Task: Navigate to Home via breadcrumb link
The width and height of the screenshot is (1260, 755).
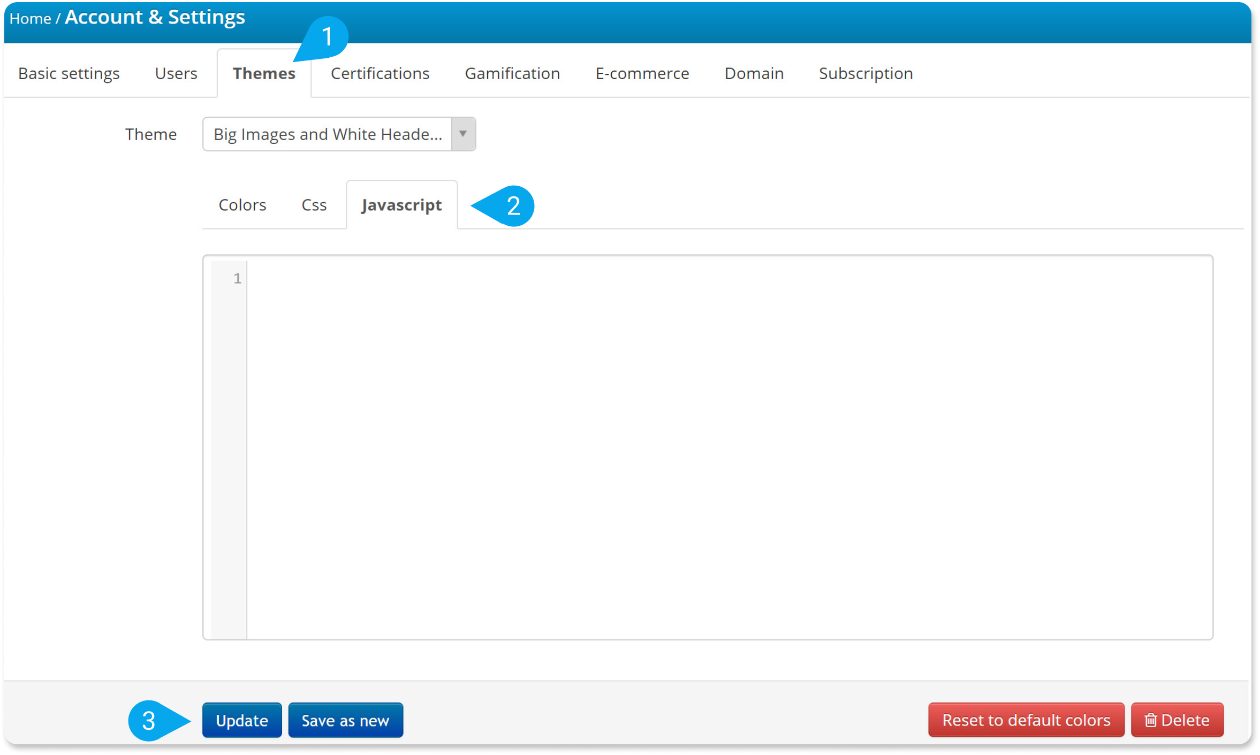Action: click(31, 18)
